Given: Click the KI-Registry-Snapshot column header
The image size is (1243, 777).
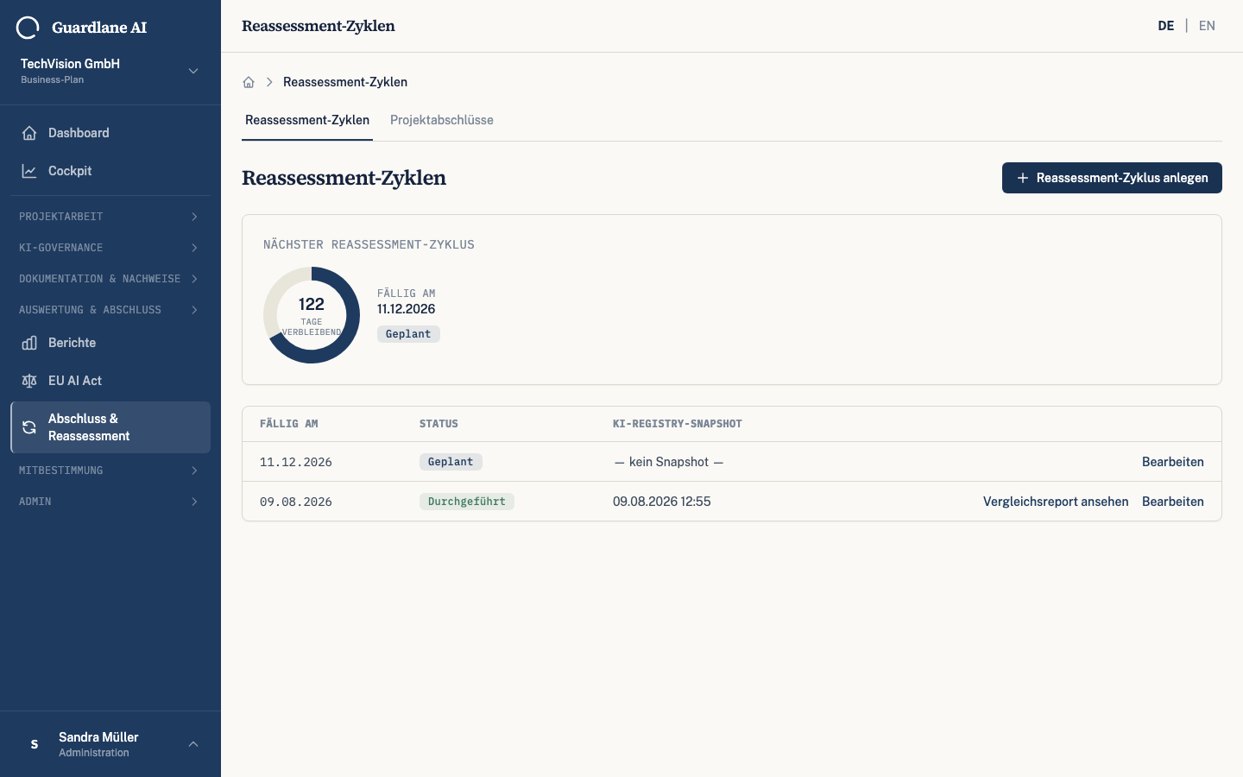Looking at the screenshot, I should pos(678,424).
